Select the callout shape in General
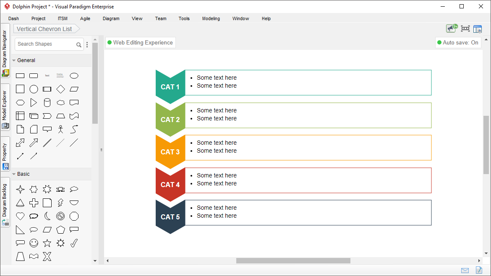Screen dimensions: 491x276 pyautogui.click(x=47, y=129)
